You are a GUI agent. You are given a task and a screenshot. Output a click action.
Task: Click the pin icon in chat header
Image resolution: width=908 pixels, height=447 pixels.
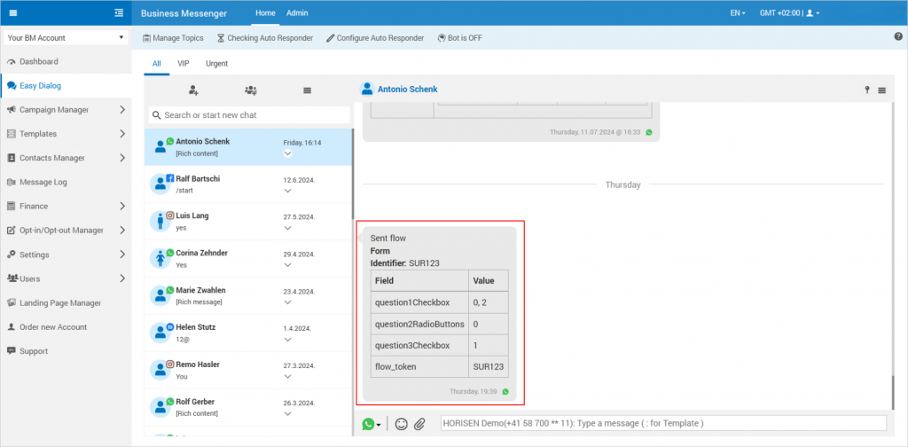coord(867,90)
